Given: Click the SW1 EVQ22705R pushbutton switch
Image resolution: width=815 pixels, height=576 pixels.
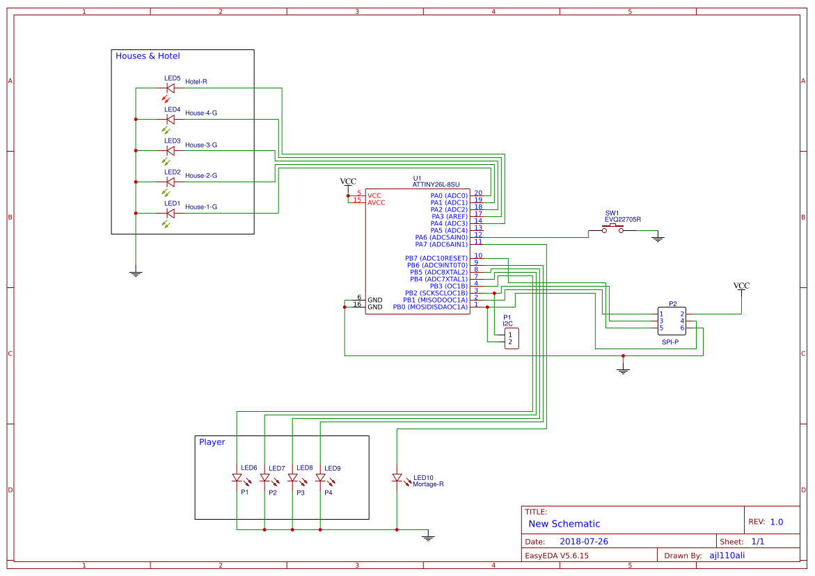Looking at the screenshot, I should tap(614, 227).
